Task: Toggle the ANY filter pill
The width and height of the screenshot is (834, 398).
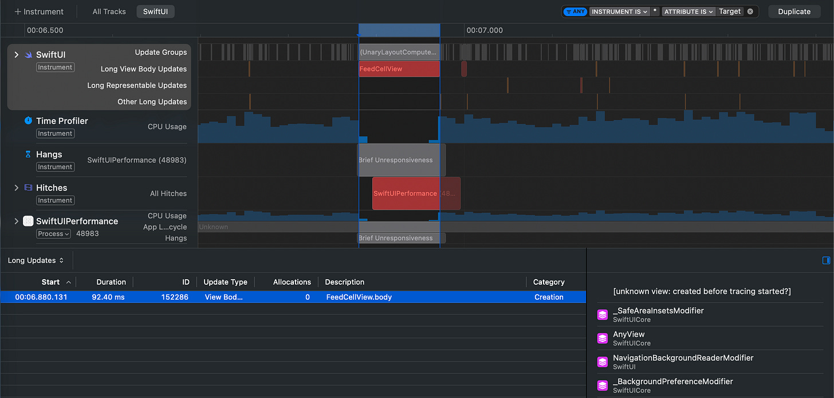Action: (x=575, y=11)
